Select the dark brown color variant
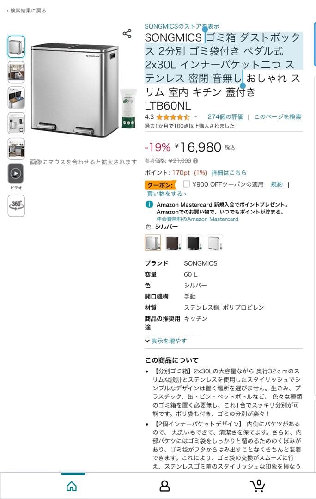Image resolution: width=316 pixels, height=499 pixels. pyautogui.click(x=171, y=241)
